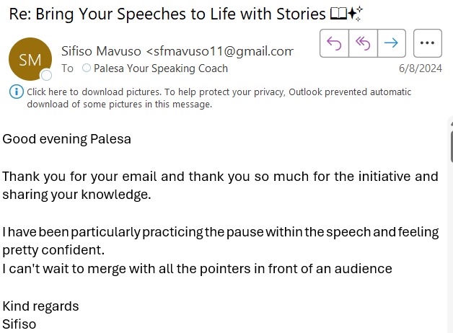Click the Good evening Palesa greeting

point(67,139)
